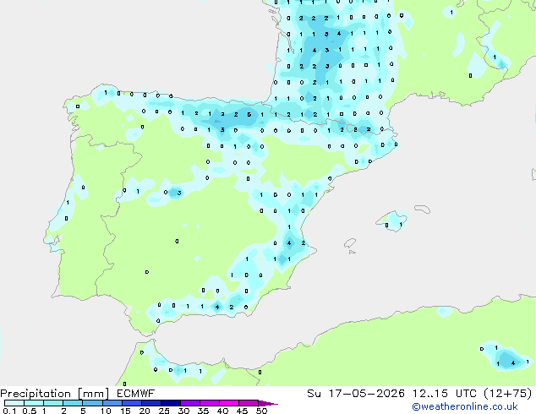Select the "4" value on Valencia coast

[x=289, y=242]
